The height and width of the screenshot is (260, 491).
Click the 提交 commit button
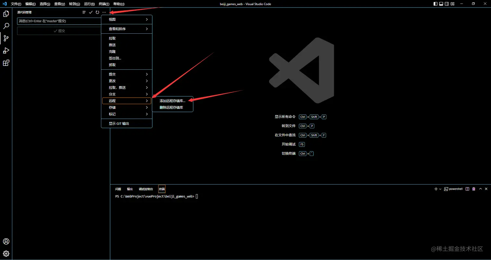tap(59, 31)
